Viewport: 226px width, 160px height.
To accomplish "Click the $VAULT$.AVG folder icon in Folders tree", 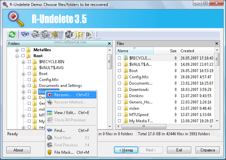I will [x=34, y=68].
